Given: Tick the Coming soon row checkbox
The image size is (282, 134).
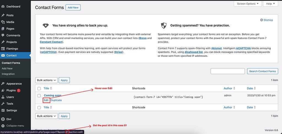Looking at the screenshot, I should coord(39,96).
